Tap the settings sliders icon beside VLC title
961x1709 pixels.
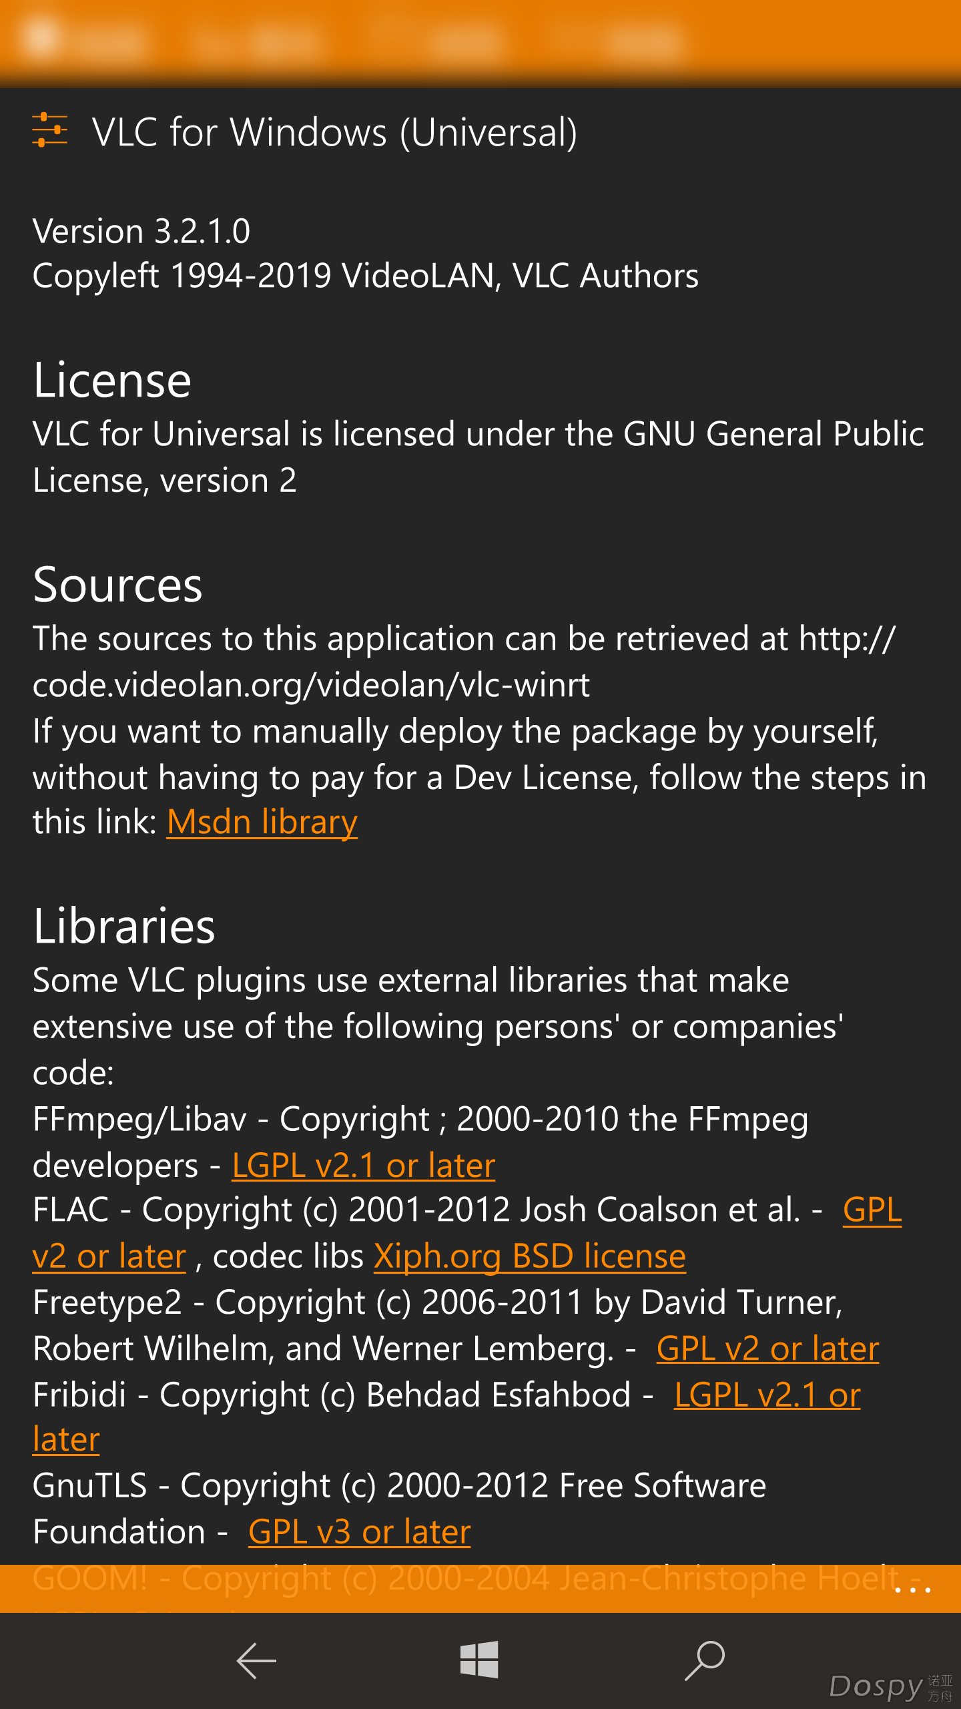pos(50,130)
